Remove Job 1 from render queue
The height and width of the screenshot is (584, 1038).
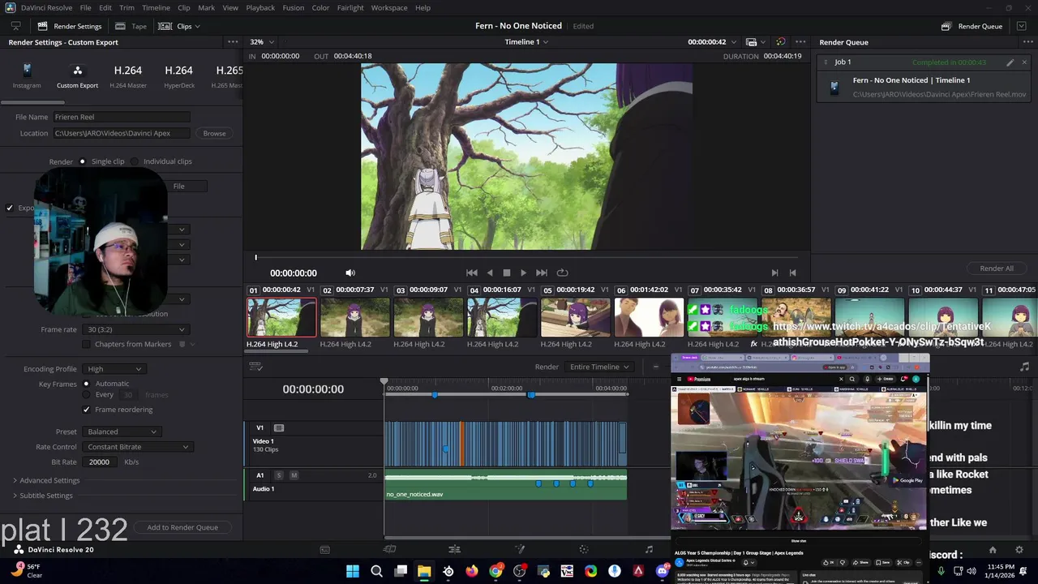1024,62
